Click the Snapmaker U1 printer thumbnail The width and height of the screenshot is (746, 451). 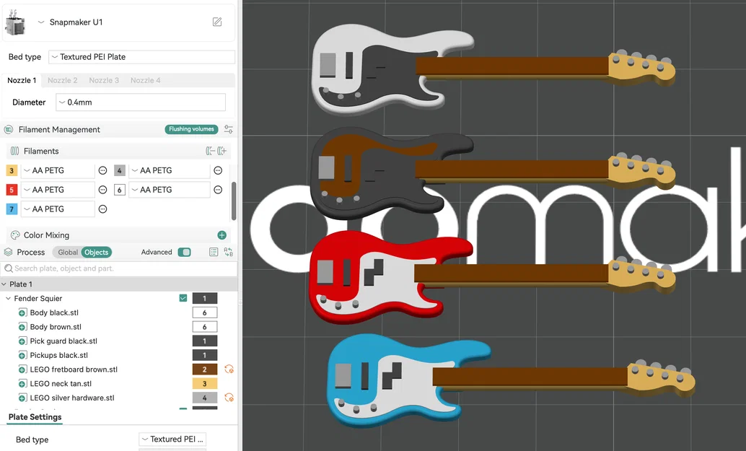point(15,22)
